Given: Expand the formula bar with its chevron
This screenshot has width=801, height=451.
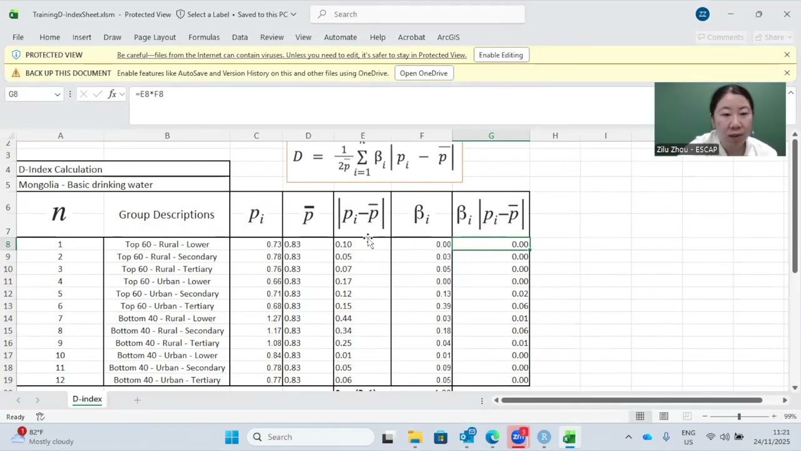Looking at the screenshot, I should point(791,93).
